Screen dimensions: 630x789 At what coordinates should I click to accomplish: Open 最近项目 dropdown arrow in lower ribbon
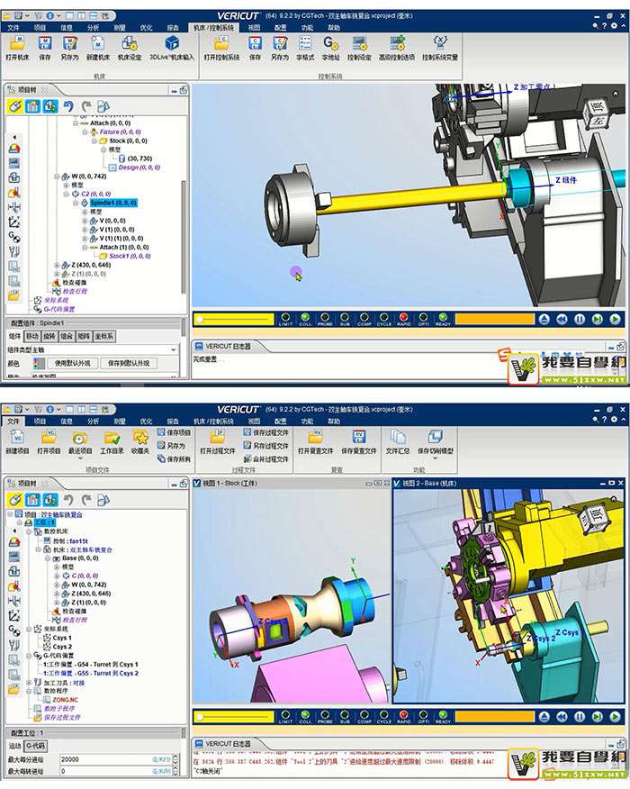[x=80, y=458]
